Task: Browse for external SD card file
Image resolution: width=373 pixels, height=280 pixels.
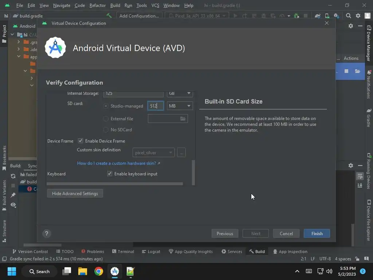Action: tap(183, 118)
